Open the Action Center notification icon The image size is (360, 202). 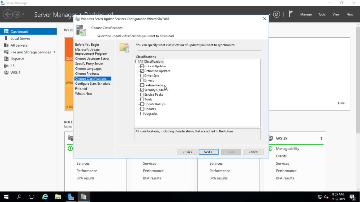coord(352,197)
